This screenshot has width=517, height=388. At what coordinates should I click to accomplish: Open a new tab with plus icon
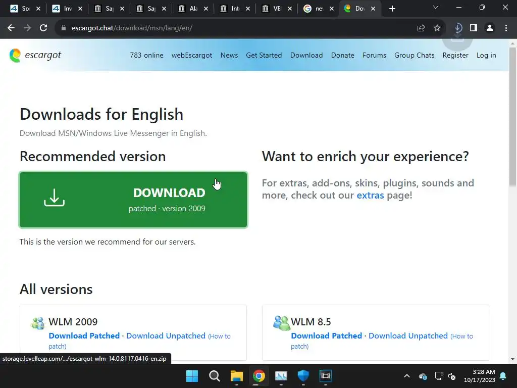coord(392,9)
